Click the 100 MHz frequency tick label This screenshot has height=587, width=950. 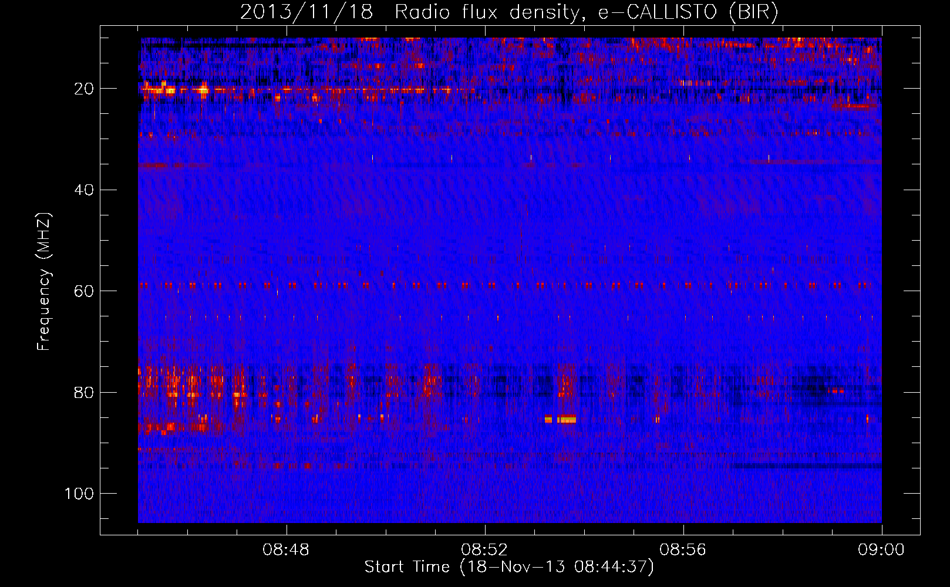79,494
